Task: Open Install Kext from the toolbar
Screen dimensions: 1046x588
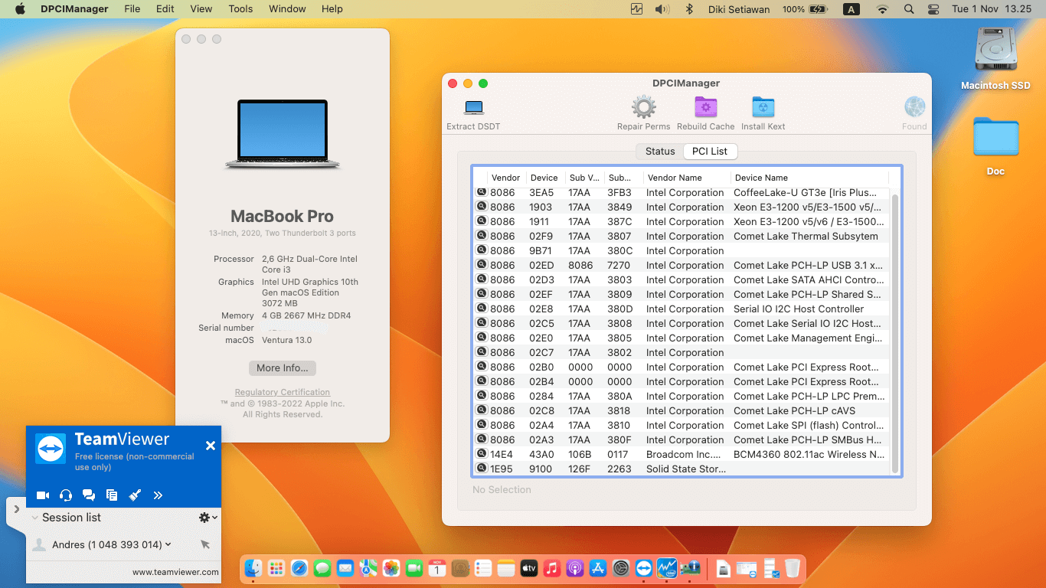Action: [763, 108]
